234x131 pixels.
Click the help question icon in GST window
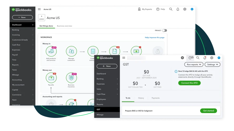click(190, 58)
